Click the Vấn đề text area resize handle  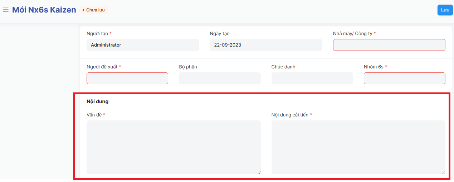(x=259, y=172)
